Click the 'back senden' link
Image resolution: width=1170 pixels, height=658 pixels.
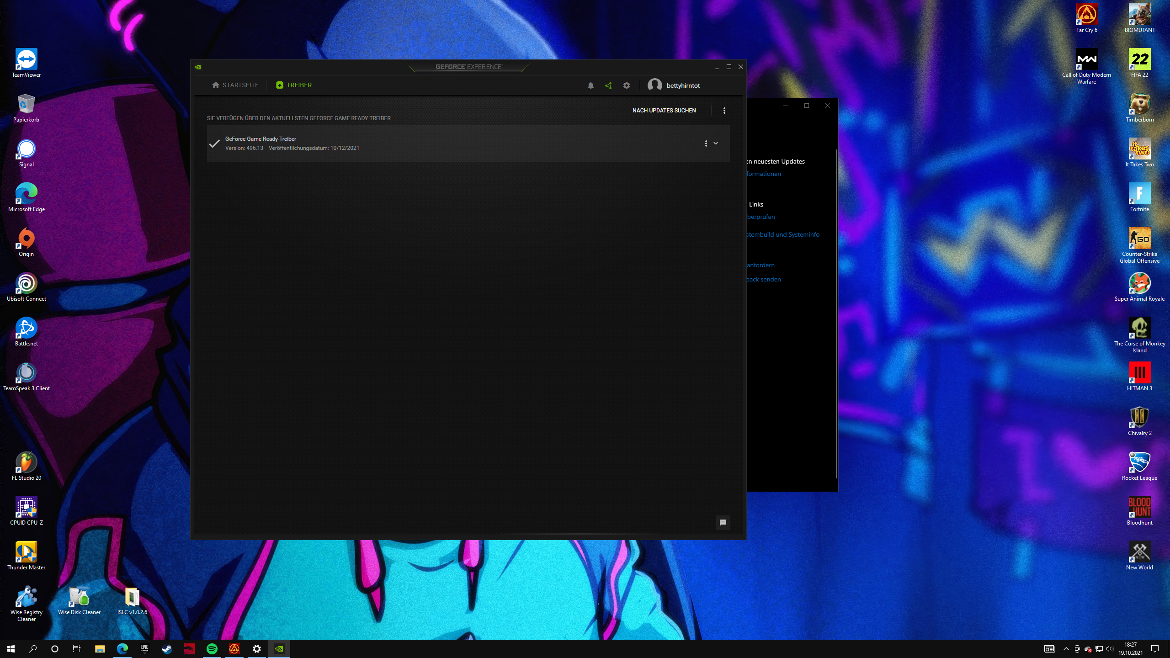[764, 279]
